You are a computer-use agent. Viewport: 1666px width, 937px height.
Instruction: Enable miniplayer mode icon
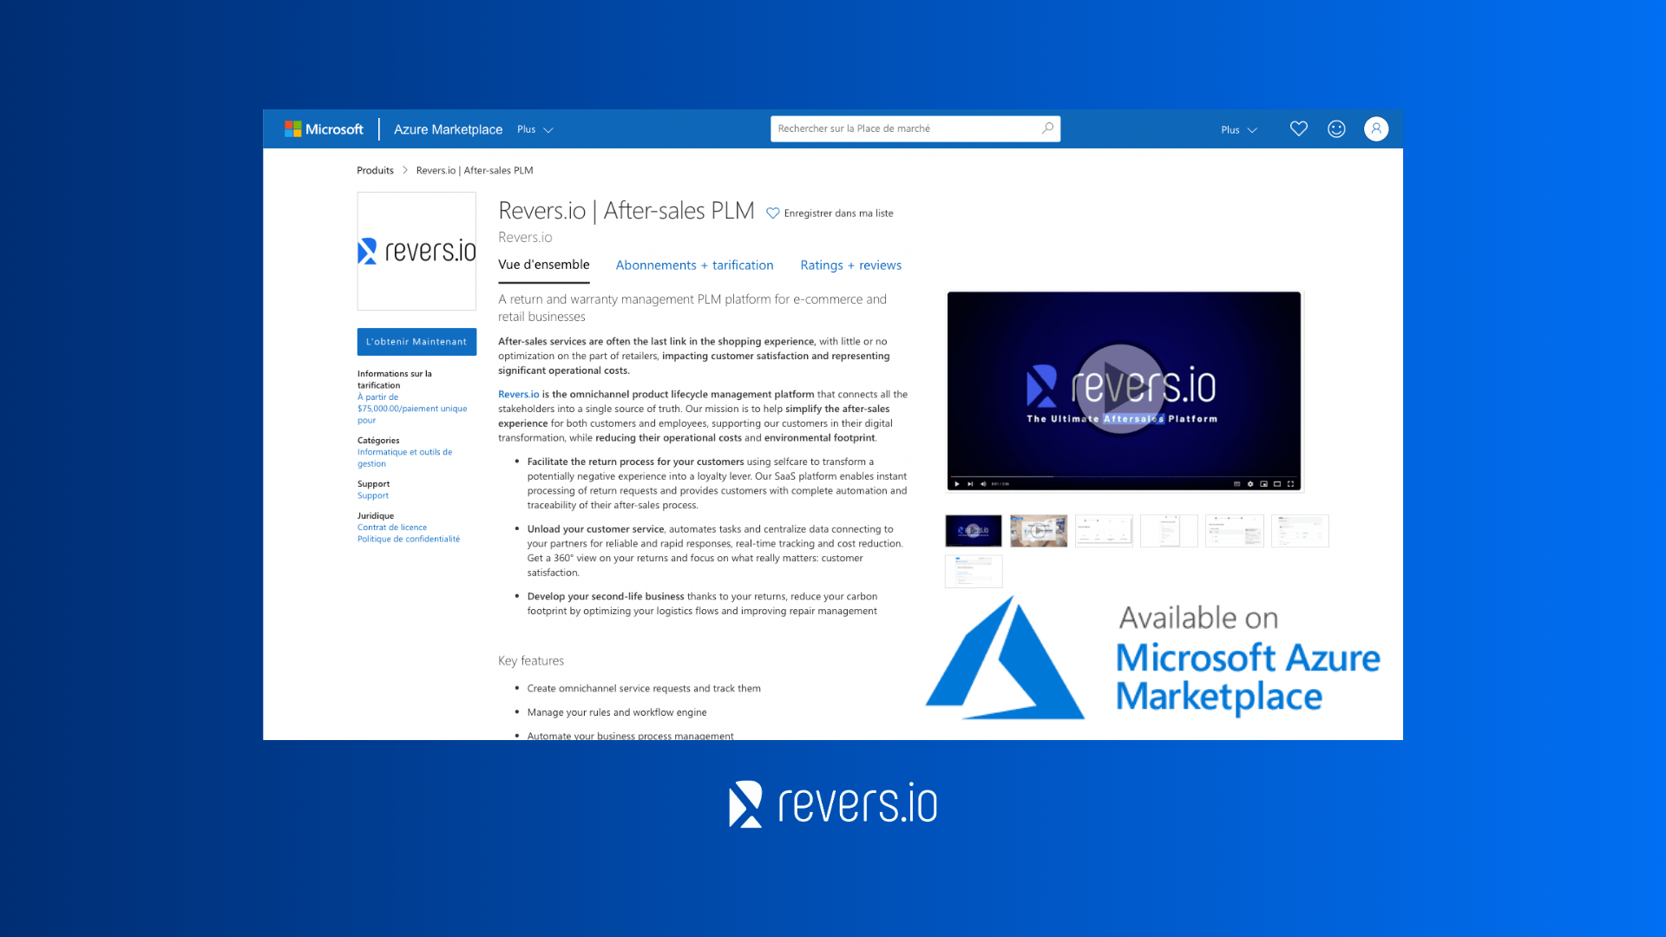tap(1263, 484)
